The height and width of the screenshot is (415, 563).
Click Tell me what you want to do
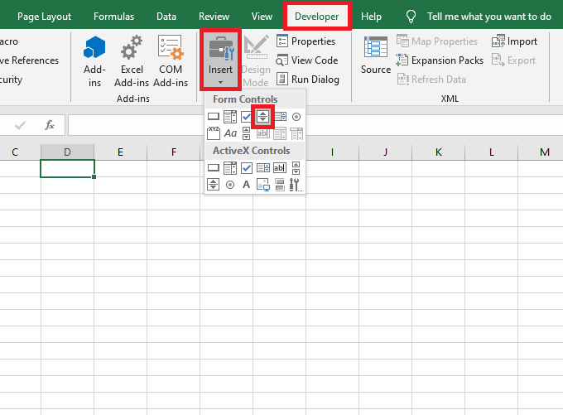click(489, 17)
